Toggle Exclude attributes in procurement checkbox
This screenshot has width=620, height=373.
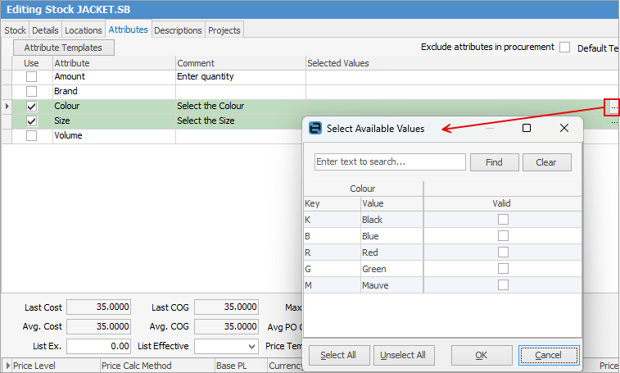(x=564, y=48)
